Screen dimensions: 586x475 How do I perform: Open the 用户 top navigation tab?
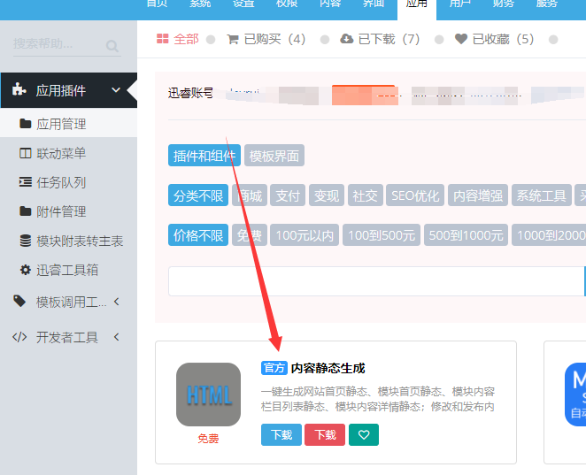click(460, 4)
